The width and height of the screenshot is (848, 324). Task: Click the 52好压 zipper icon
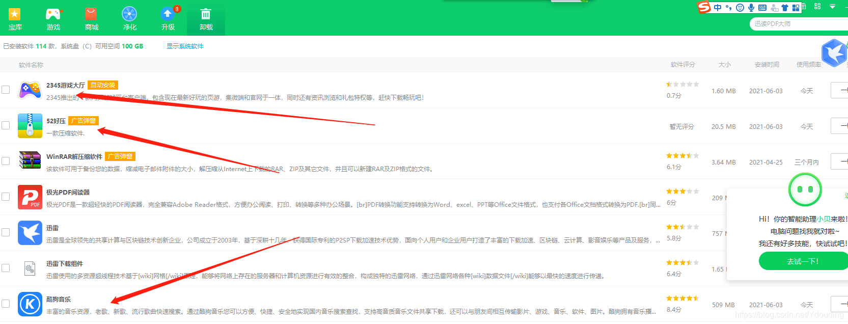(30, 126)
